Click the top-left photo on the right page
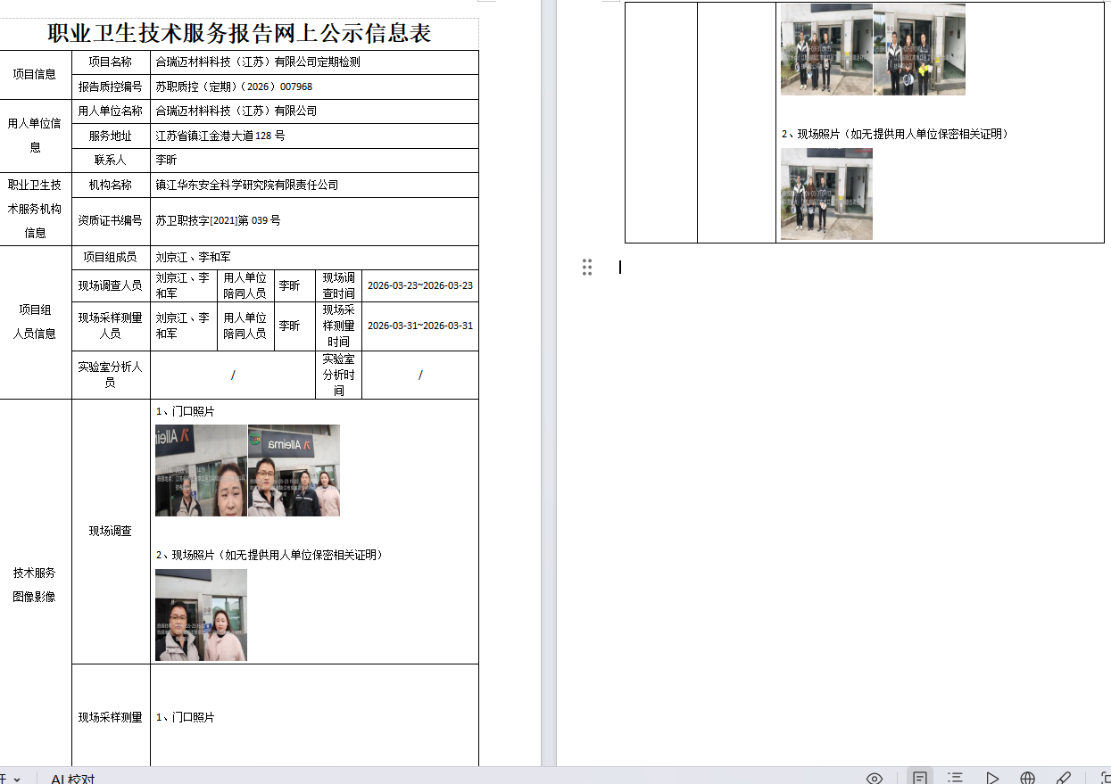Image resolution: width=1111 pixels, height=784 pixels. [826, 49]
